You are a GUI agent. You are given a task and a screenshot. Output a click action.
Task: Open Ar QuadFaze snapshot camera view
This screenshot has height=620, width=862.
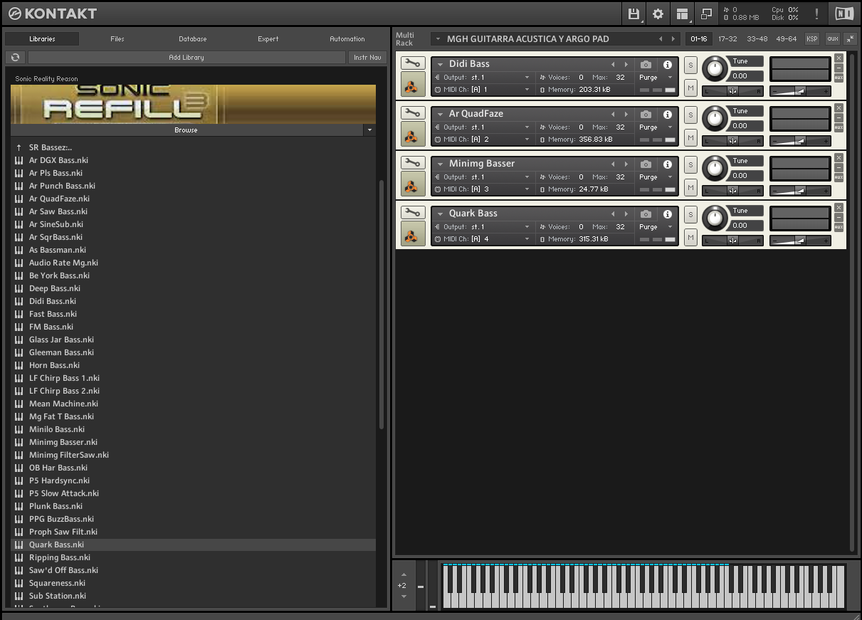pos(646,114)
